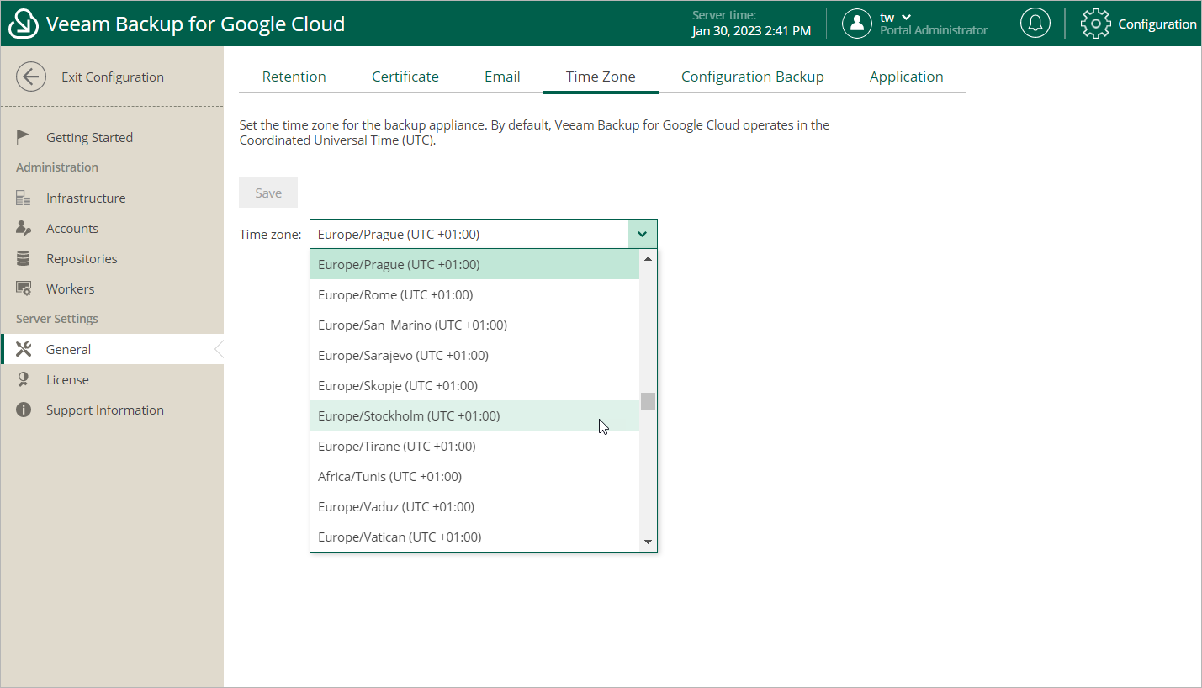
Task: Open License settings page
Action: pyautogui.click(x=67, y=380)
